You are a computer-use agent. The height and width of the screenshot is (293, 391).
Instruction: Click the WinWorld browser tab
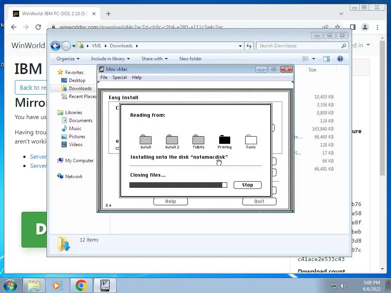coord(54,14)
